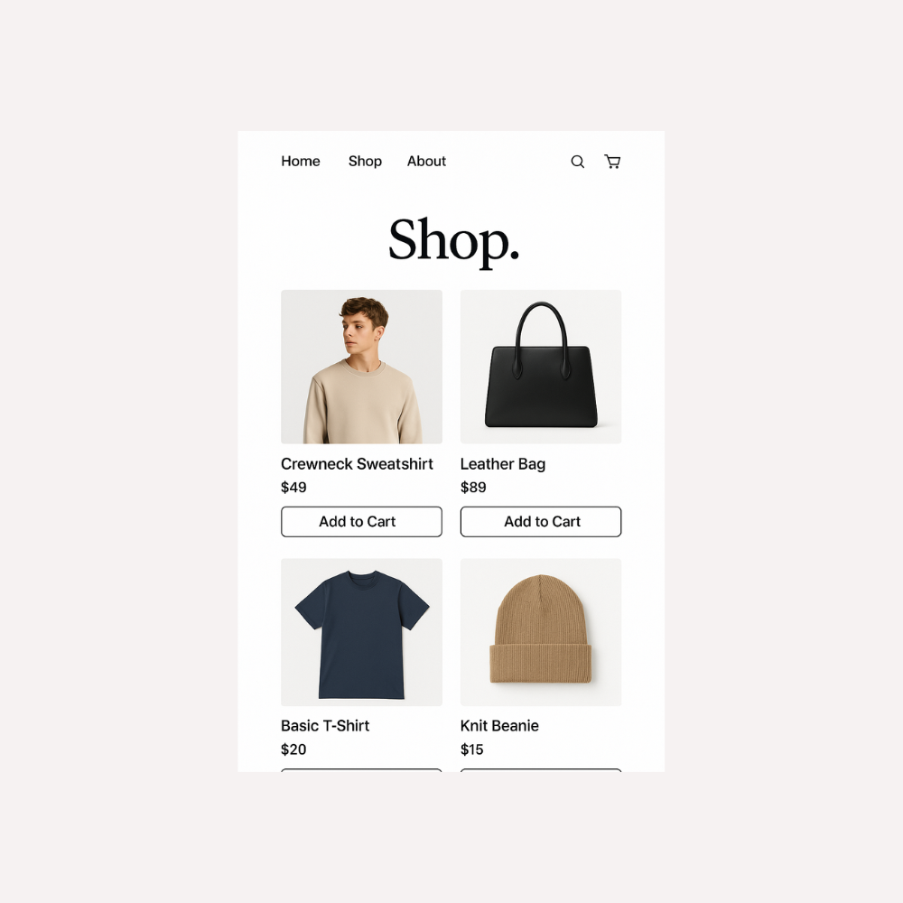
Task: Add Leather Bag to cart
Action: pos(541,522)
